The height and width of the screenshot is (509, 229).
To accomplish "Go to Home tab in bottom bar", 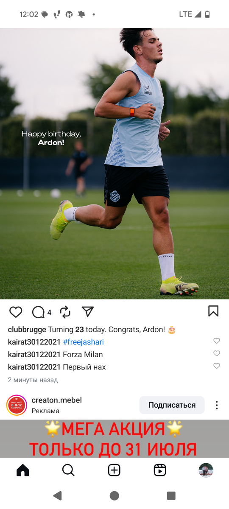I will [22, 470].
